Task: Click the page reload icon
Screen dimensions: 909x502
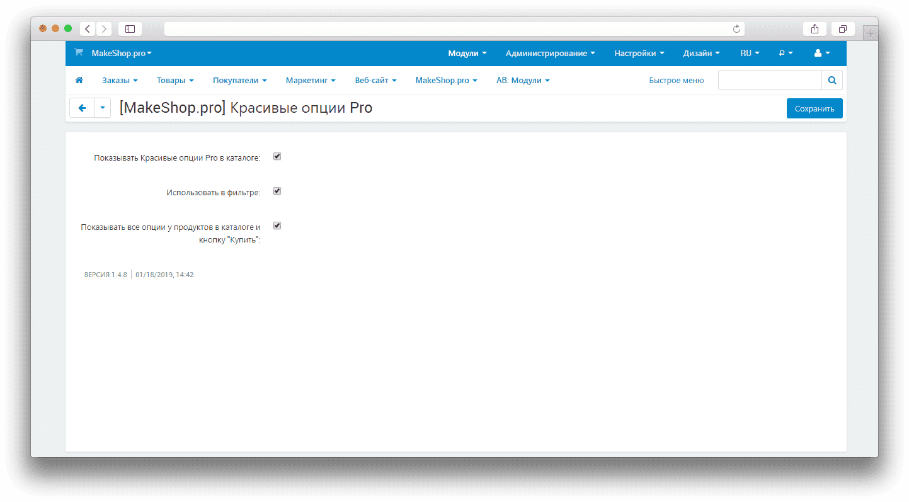Action: [x=736, y=29]
